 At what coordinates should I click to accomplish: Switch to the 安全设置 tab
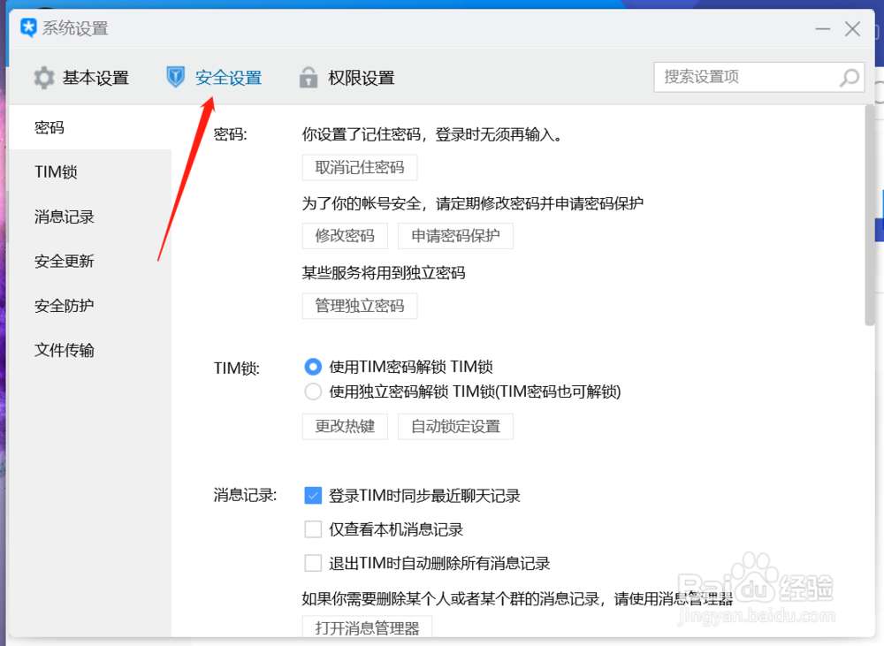[x=214, y=77]
